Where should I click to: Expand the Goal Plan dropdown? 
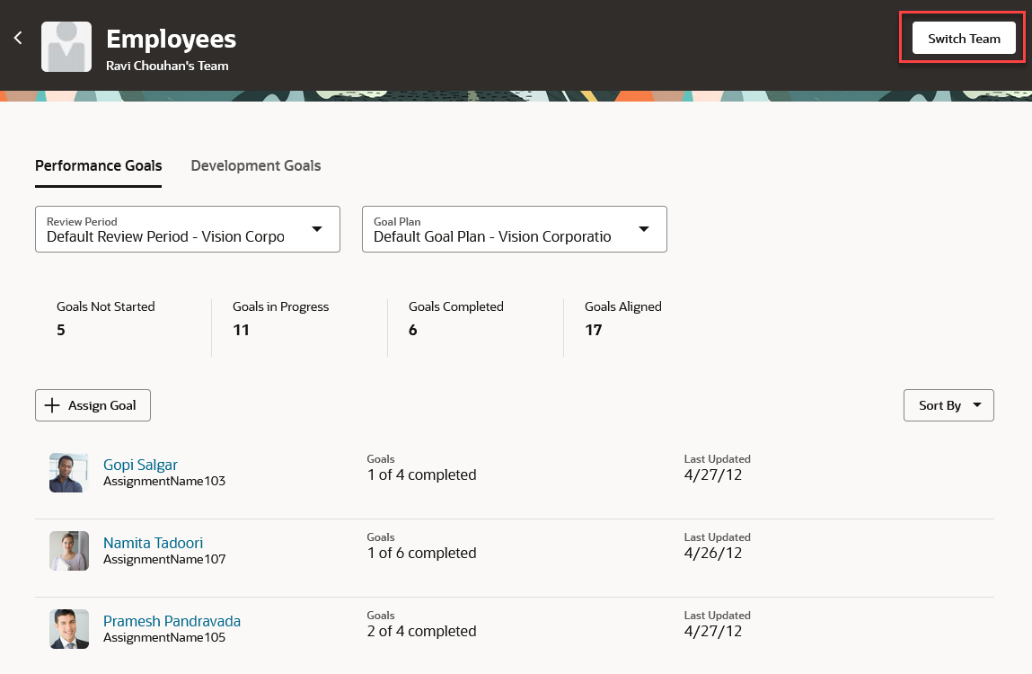(x=514, y=229)
